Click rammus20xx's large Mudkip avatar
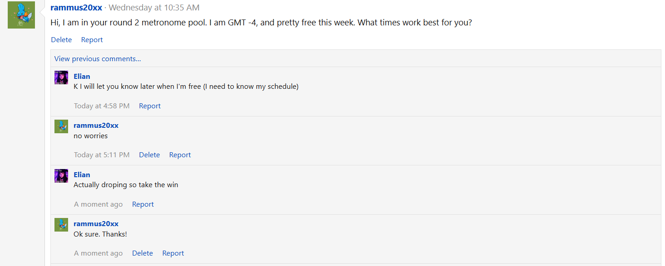The image size is (665, 266). pos(21,15)
